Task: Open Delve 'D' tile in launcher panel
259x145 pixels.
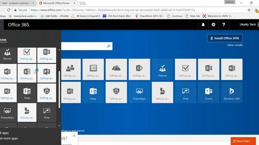Action: (47, 55)
